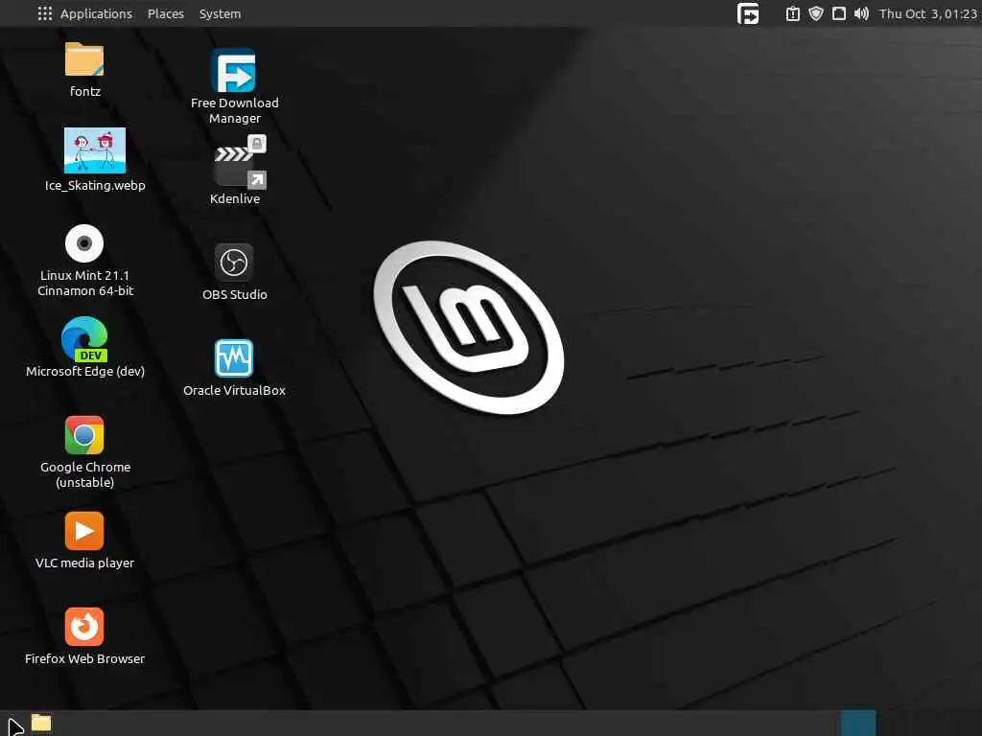Click the Free Download Manager desktop icon
The width and height of the screenshot is (982, 736).
coord(234,71)
